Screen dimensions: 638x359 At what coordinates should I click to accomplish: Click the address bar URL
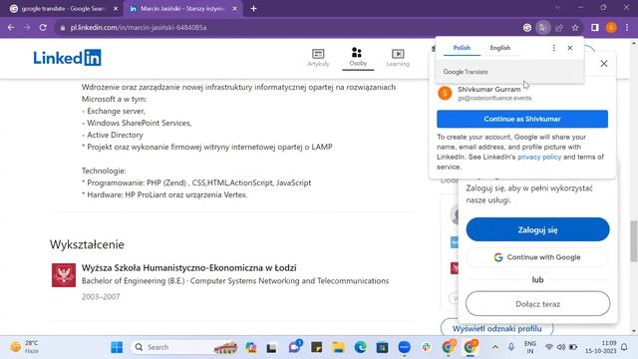[139, 27]
